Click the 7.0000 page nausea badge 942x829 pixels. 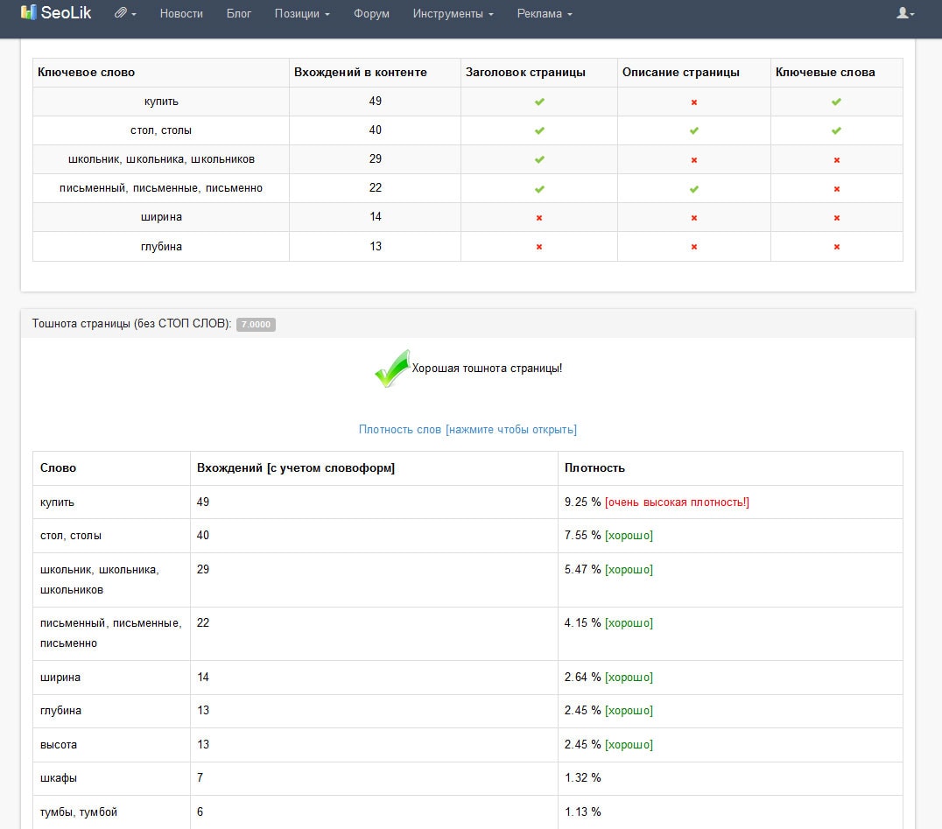point(256,325)
